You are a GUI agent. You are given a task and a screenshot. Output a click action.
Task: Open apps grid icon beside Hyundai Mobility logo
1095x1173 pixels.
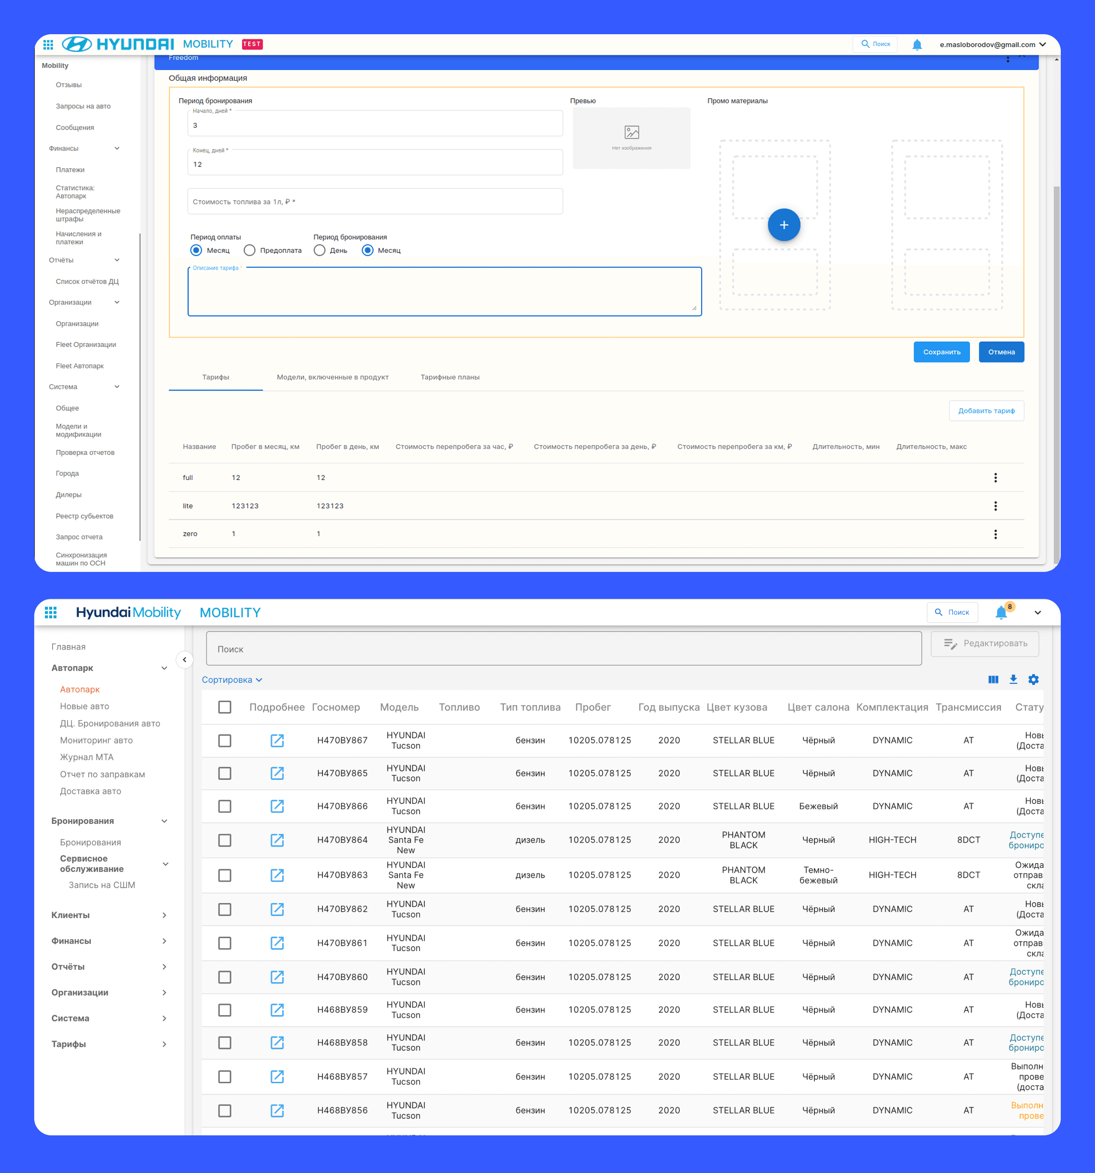(51, 613)
